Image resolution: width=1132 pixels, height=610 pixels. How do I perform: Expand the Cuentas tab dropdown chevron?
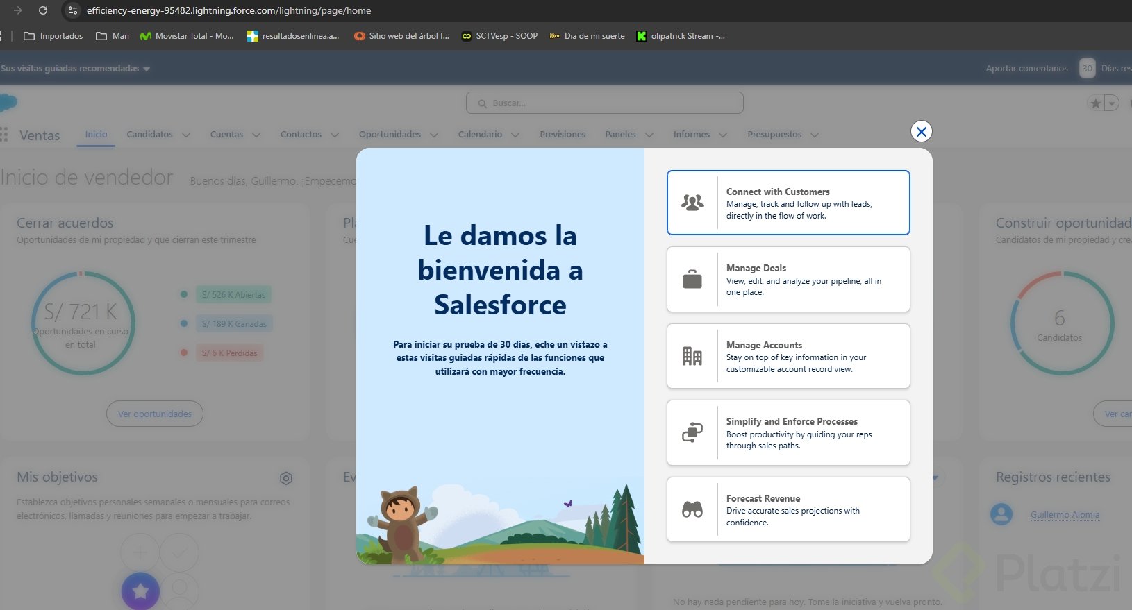point(256,135)
